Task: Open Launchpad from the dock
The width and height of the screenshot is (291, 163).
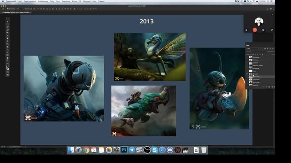Action: point(79,150)
